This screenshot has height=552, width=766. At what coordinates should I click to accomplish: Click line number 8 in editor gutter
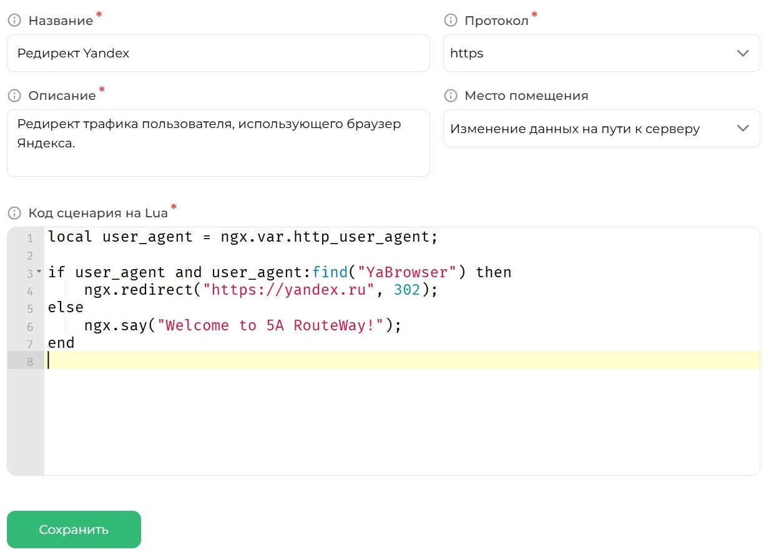point(29,361)
